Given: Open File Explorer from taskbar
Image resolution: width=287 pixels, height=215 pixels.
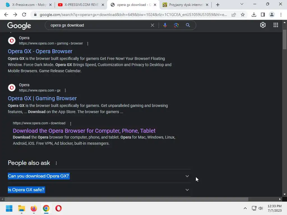Looking at the screenshot, I should point(21,208).
